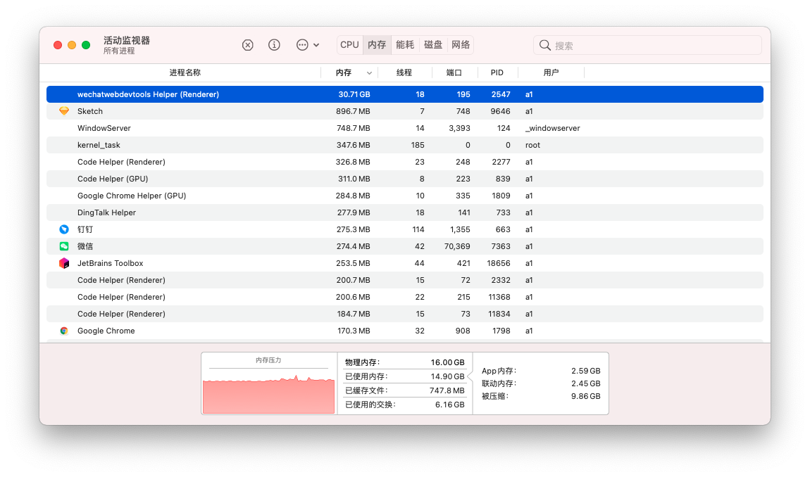Open the more options ellipsis menu
The height and width of the screenshot is (477, 810).
(307, 45)
